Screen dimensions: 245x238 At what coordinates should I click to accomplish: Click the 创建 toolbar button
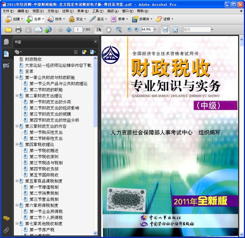point(13,19)
